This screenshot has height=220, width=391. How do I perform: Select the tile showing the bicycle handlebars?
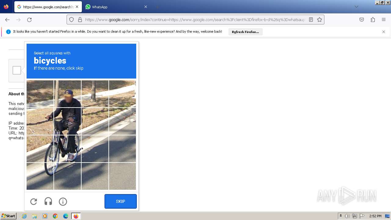[x=40, y=121]
